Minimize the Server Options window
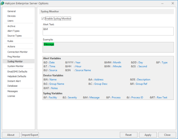The height and width of the screenshot is (139, 178). point(162,4)
